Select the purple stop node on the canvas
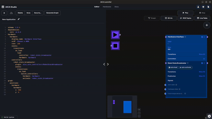This screenshot has height=119, width=212. (115, 45)
